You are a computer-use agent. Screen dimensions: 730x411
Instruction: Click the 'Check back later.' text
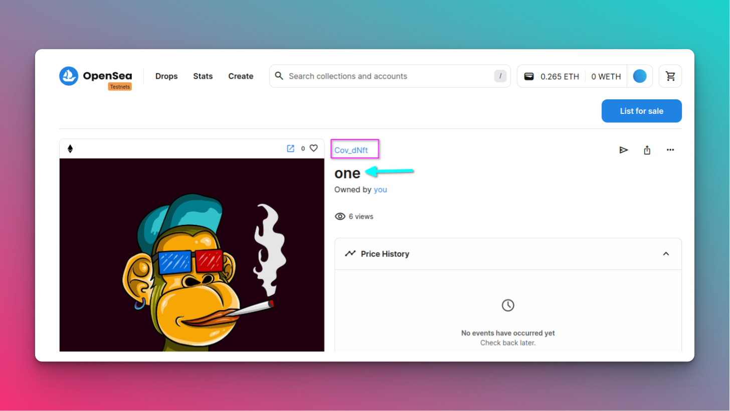pyautogui.click(x=508, y=343)
